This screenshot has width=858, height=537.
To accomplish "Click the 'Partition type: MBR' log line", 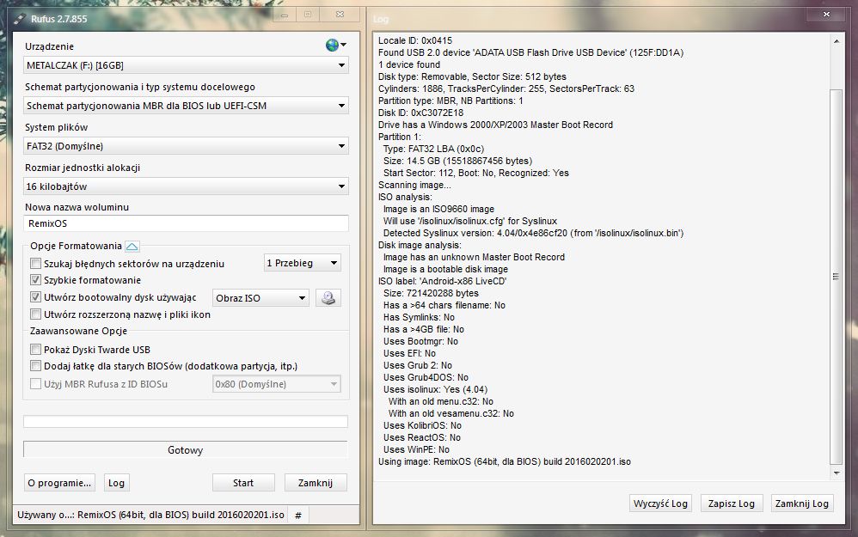I will [x=450, y=101].
